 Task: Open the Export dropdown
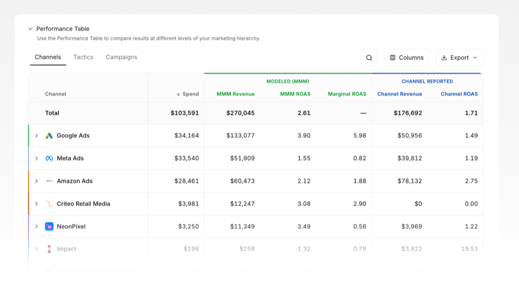coord(459,58)
